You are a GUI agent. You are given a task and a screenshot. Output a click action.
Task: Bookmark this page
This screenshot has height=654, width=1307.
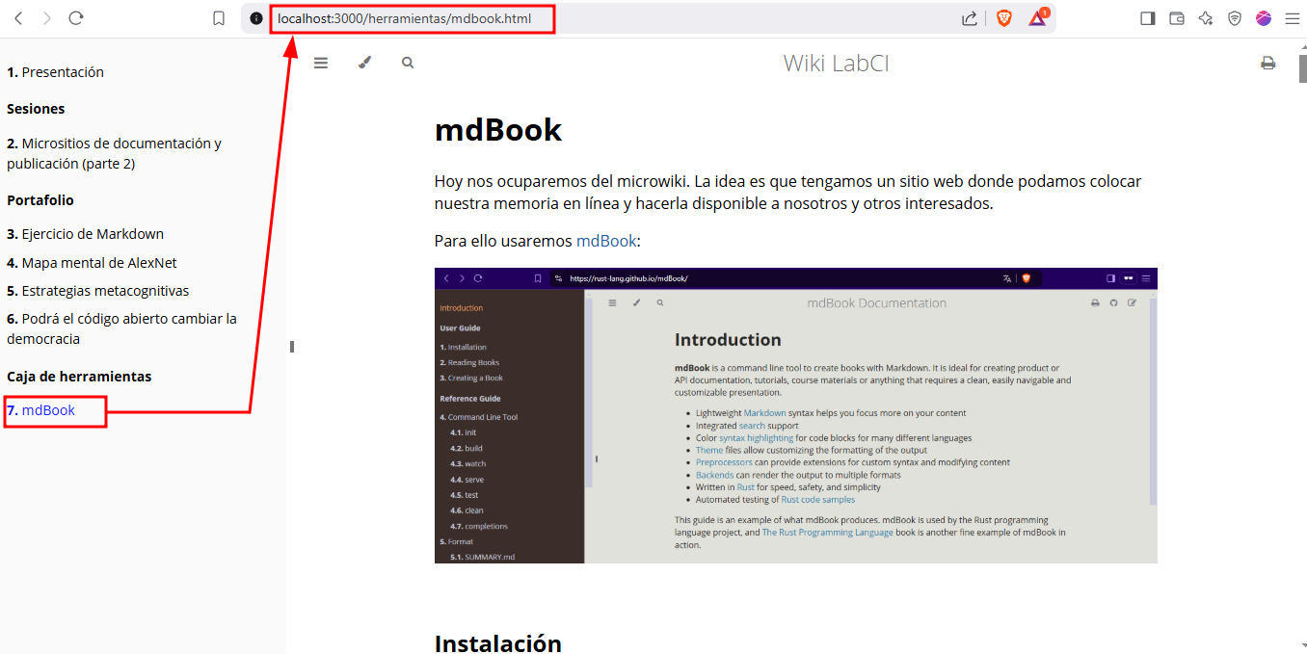(219, 18)
